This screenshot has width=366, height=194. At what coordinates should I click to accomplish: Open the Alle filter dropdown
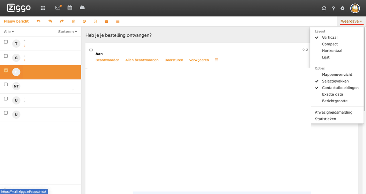[x=9, y=32]
